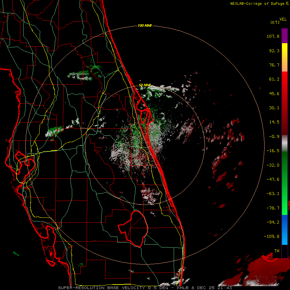Pick the -32.0 velocity value

click(273, 165)
